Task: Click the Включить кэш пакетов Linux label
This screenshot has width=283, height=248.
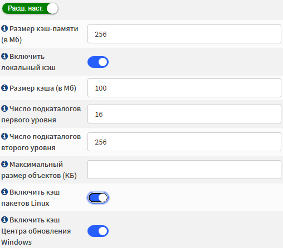Action: (x=31, y=198)
